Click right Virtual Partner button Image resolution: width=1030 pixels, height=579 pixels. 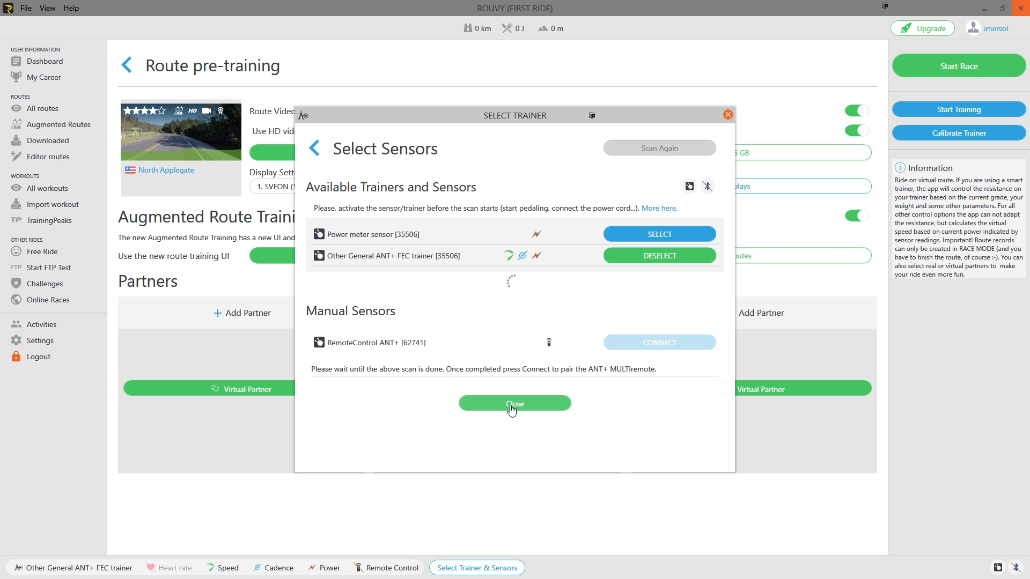[x=803, y=389]
